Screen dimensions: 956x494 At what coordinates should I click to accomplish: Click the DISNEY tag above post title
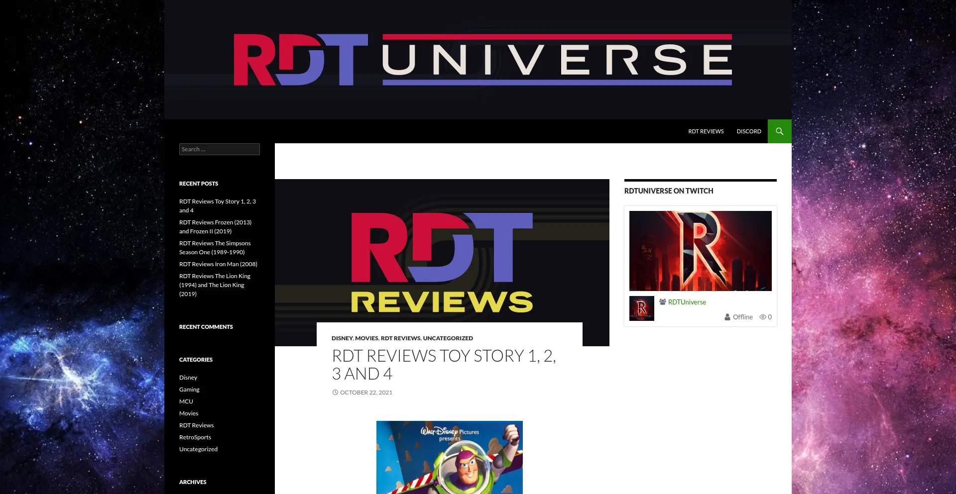coord(342,338)
